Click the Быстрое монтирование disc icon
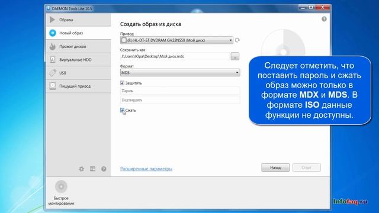Screen dimensions: 379x213 point(61,186)
